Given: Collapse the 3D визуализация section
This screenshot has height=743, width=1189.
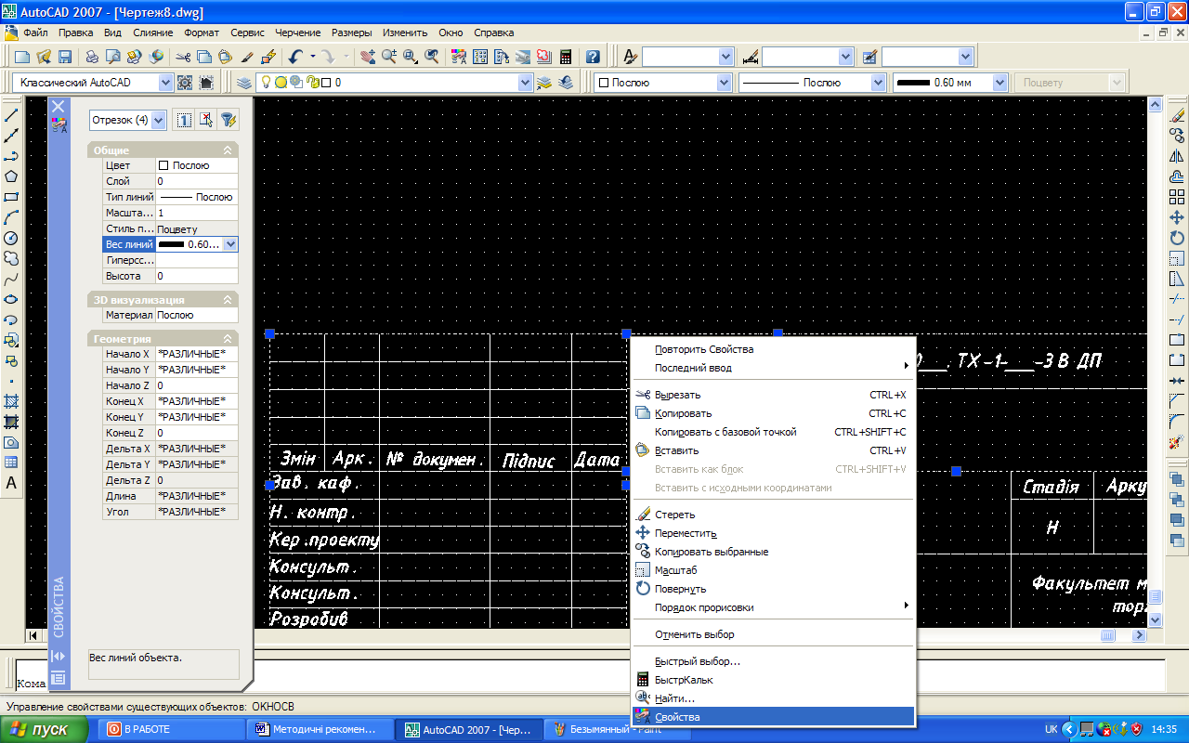Looking at the screenshot, I should 228,300.
